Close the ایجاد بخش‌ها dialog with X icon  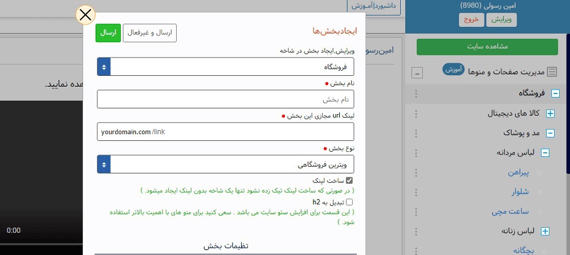tap(85, 15)
